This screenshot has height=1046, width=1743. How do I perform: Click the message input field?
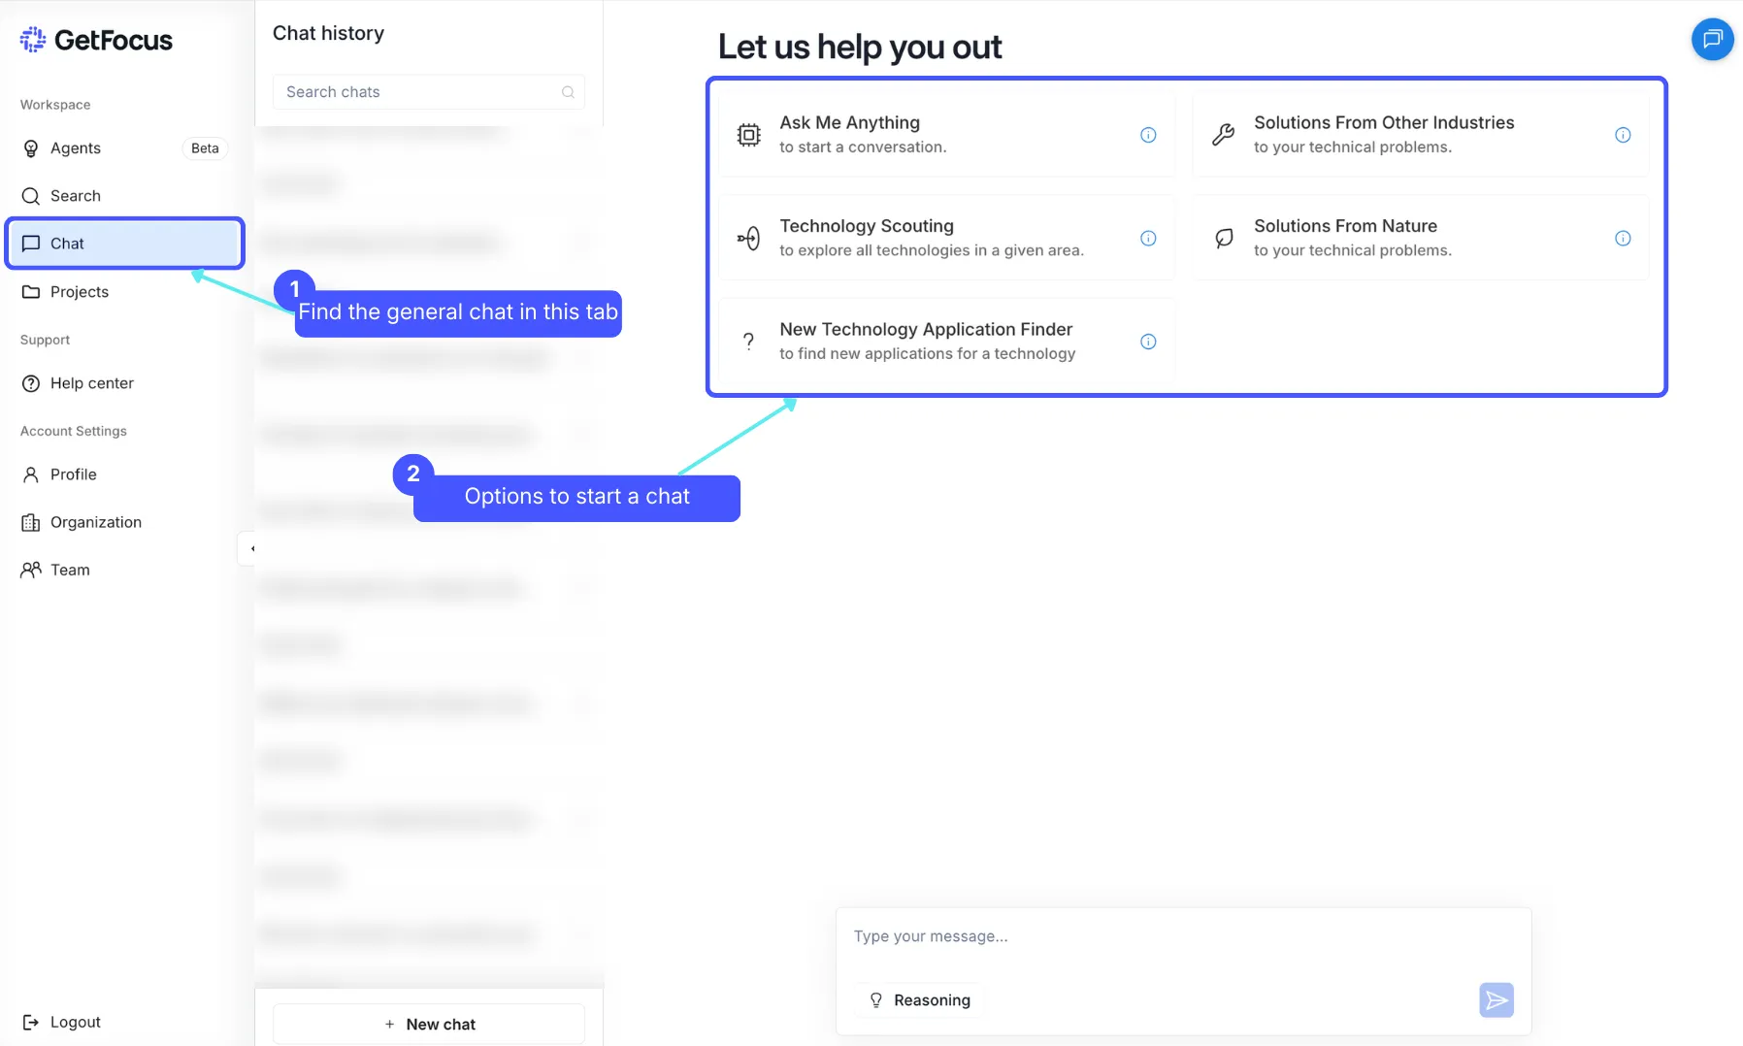pyautogui.click(x=1183, y=937)
